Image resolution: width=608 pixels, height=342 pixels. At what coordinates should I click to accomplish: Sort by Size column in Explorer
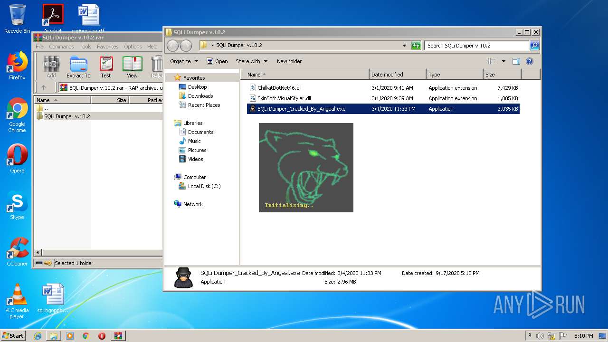502,75
